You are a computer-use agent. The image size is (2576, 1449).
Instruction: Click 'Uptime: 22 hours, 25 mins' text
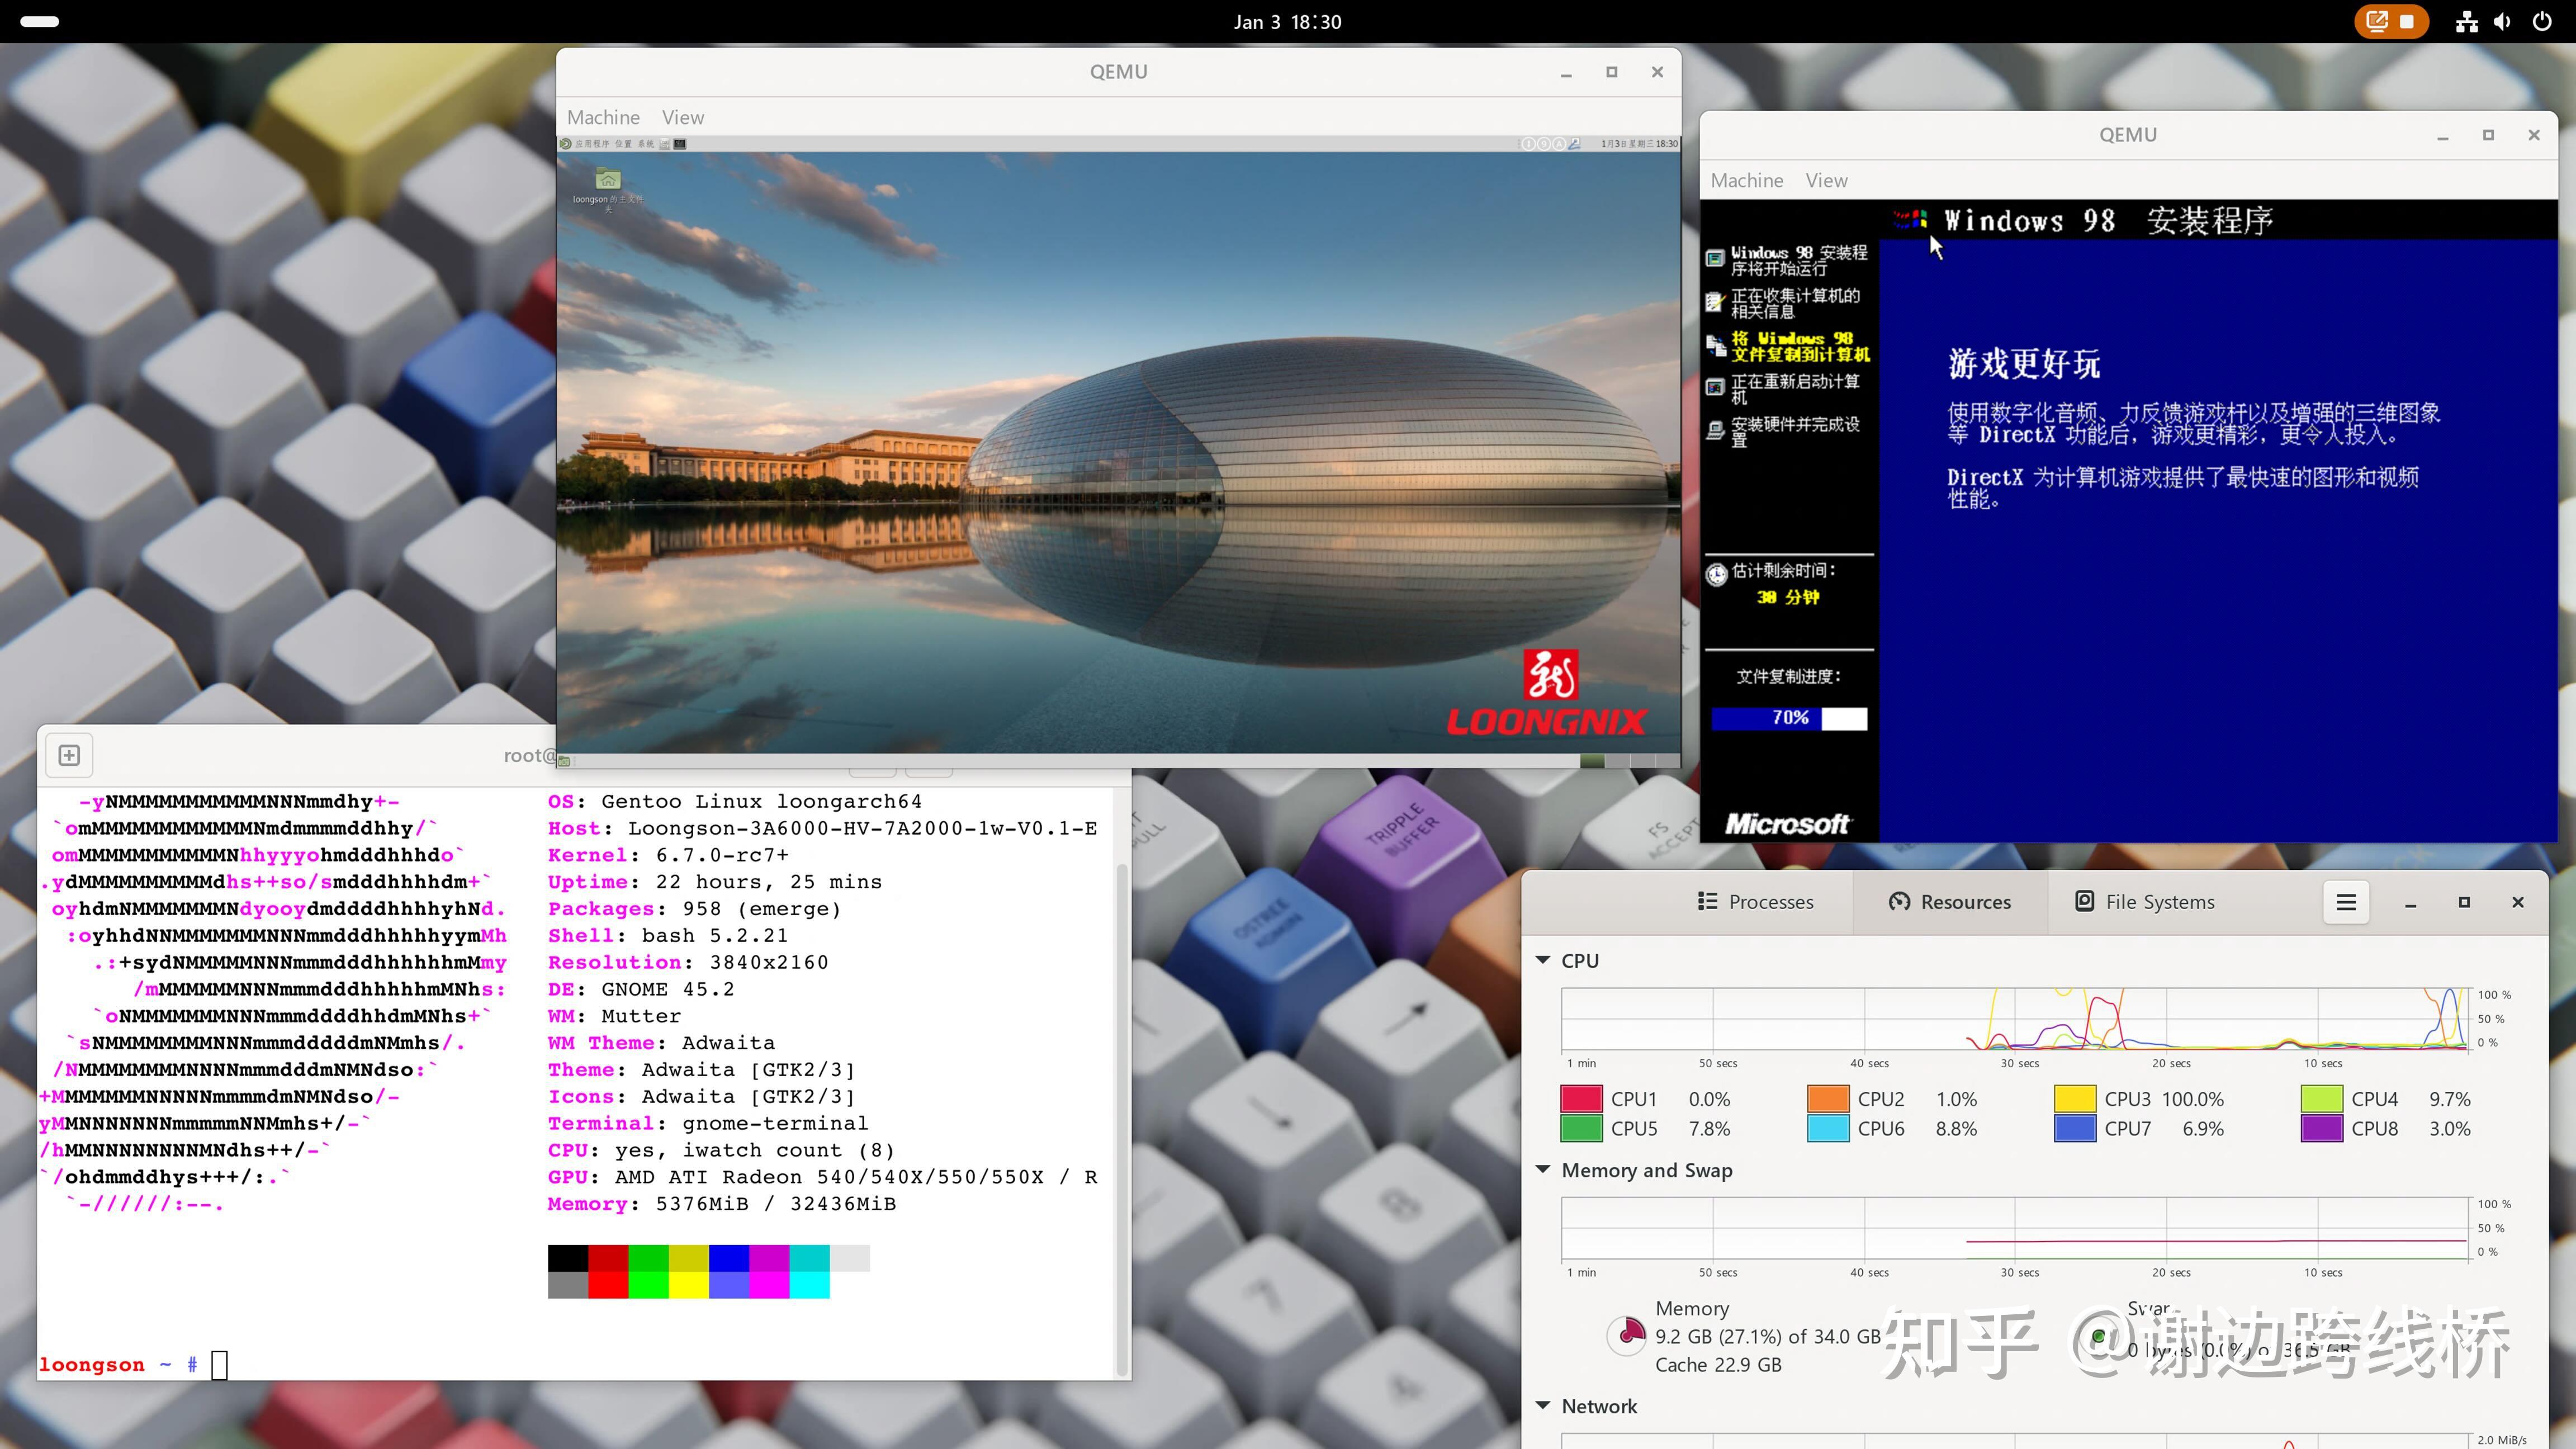tap(714, 882)
